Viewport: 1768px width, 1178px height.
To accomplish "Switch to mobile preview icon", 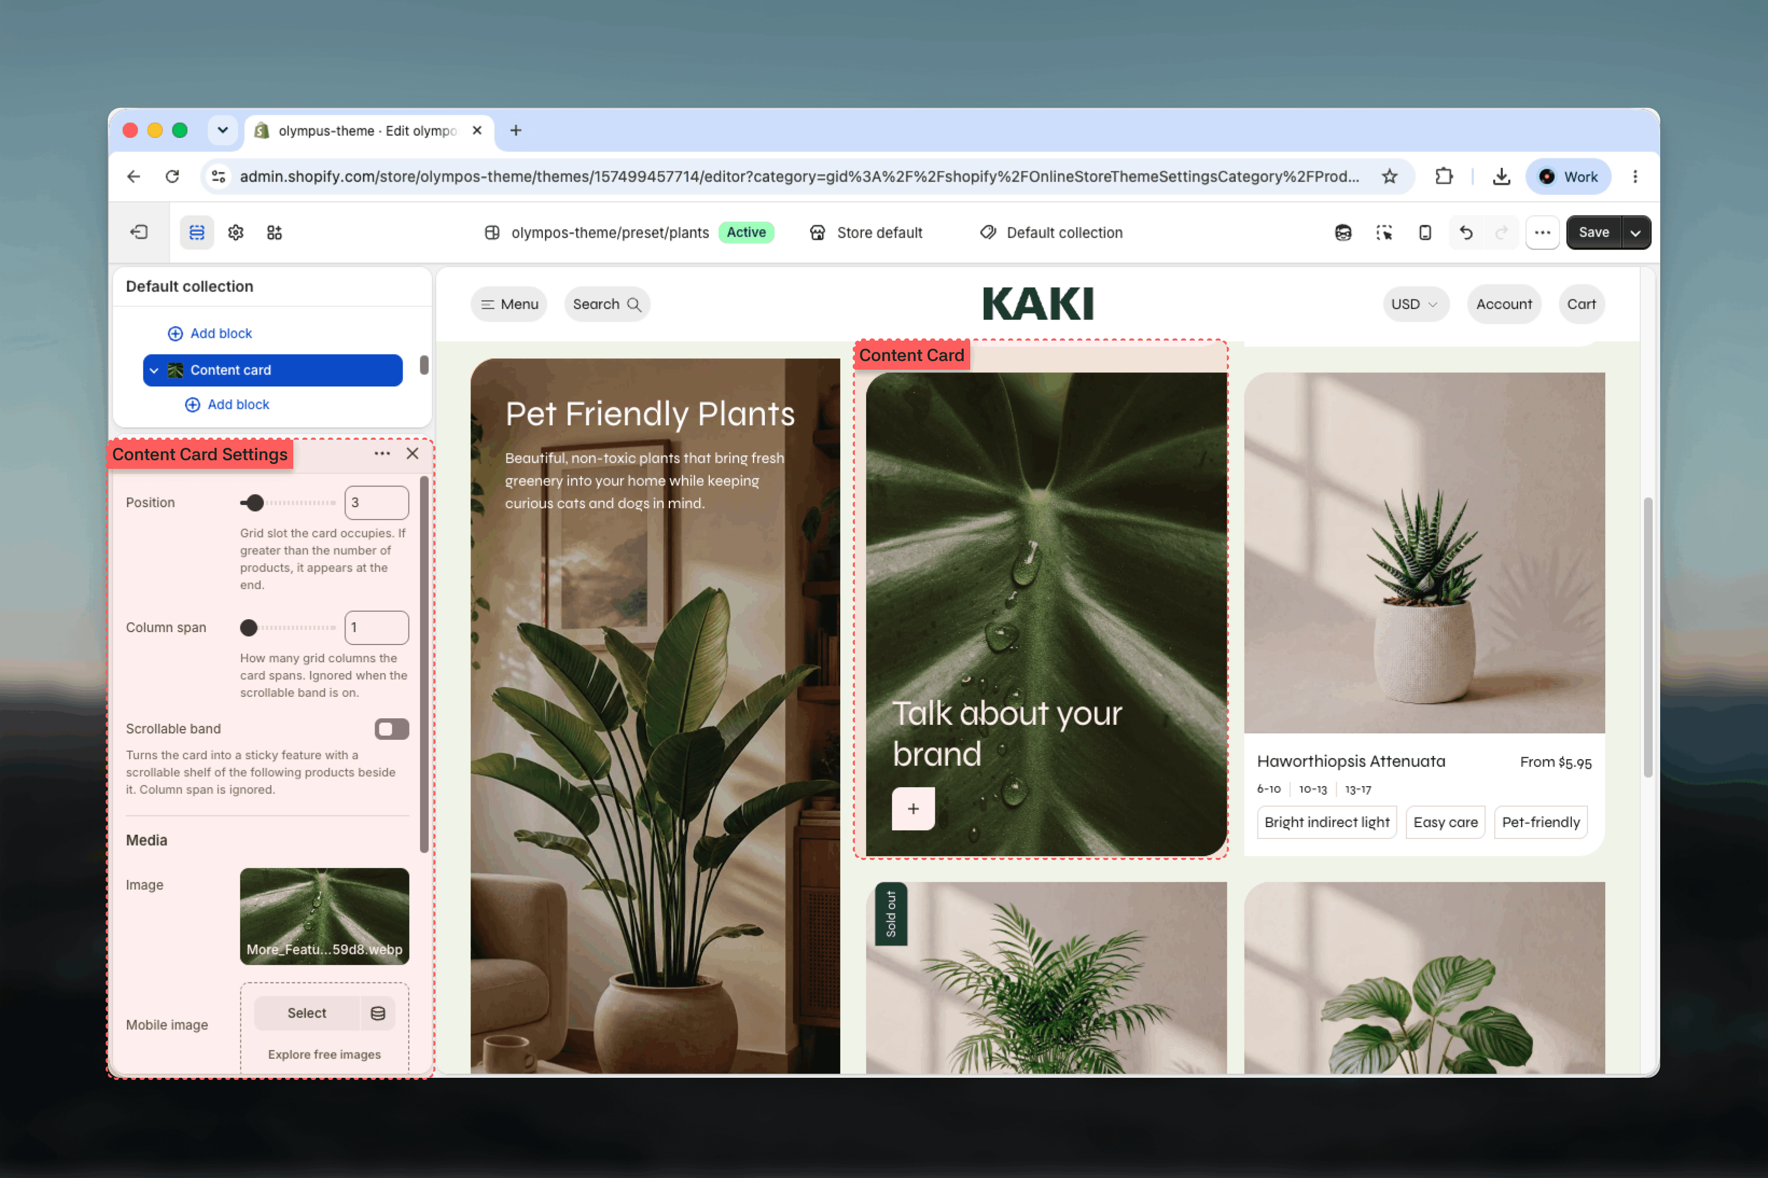I will click(1425, 232).
